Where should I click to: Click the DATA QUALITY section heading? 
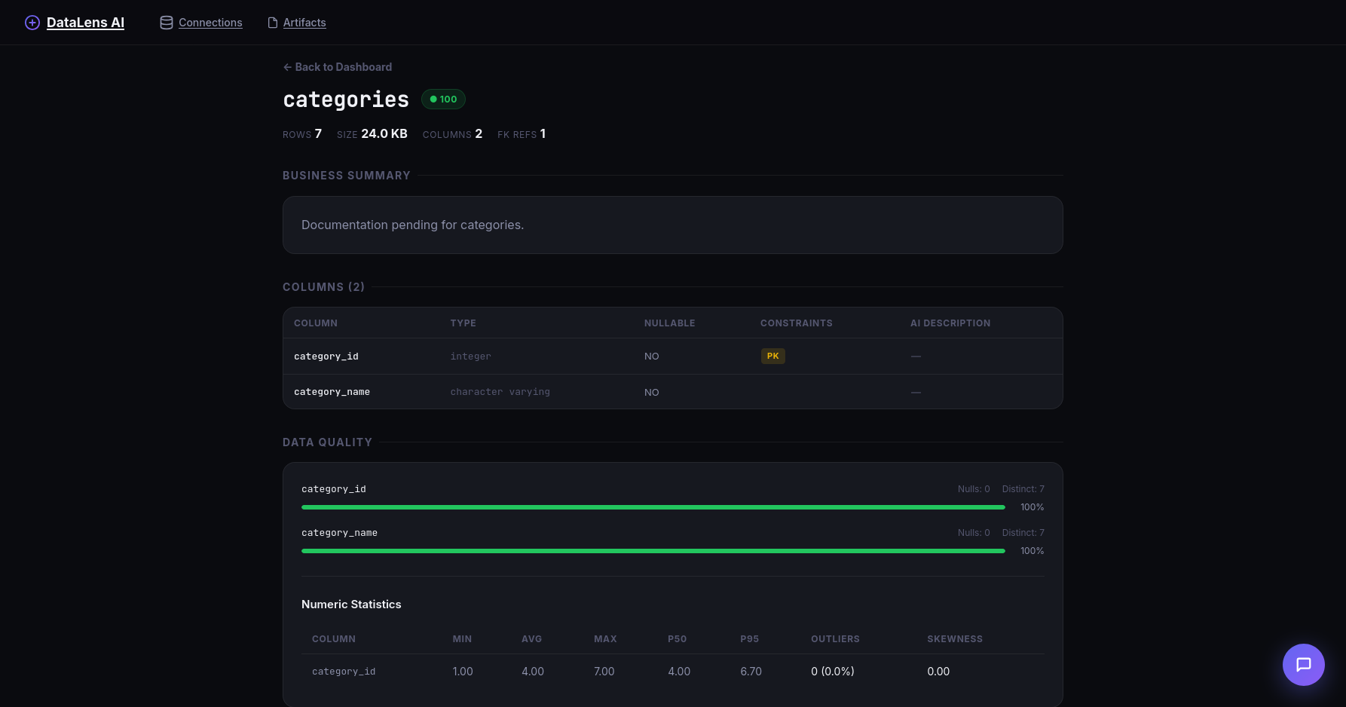coord(327,442)
